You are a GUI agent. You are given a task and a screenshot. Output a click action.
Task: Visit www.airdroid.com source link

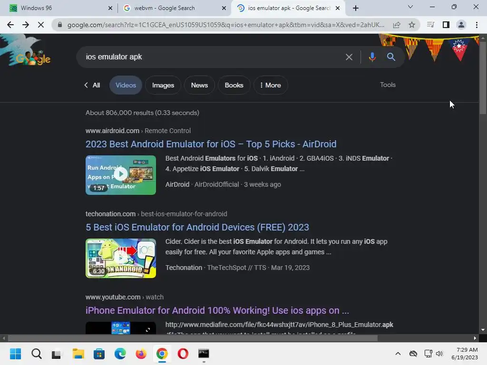(x=112, y=131)
